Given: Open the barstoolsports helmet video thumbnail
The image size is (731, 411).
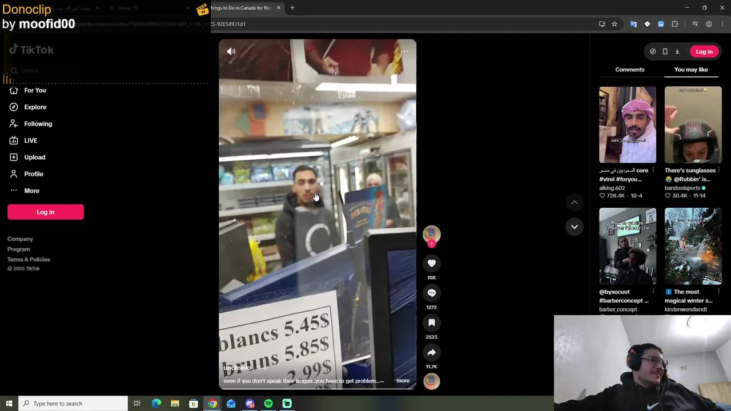Looking at the screenshot, I should point(693,124).
